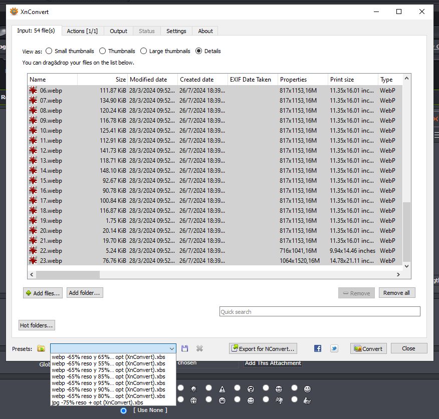Click the Facebook share icon
The image size is (439, 419).
click(318, 348)
